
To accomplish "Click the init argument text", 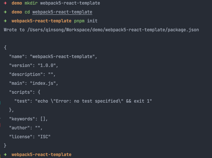I will coord(92,21).
